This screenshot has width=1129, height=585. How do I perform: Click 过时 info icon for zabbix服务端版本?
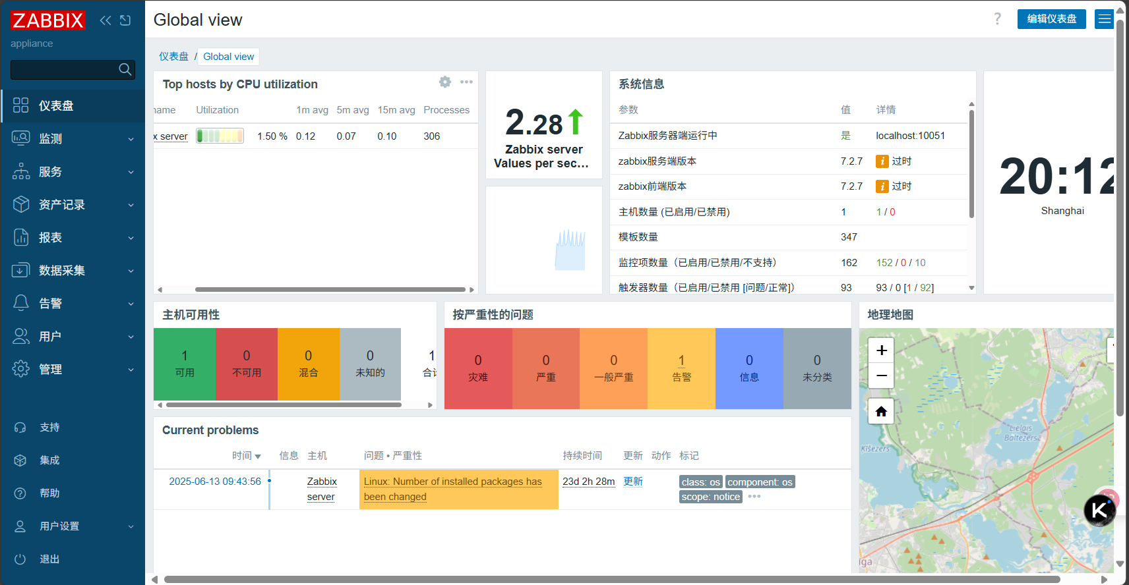(x=882, y=161)
